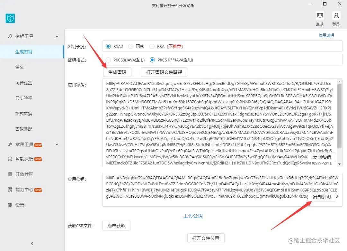The height and width of the screenshot is (251, 347).
Task: Click inside the 应用公钥 text box
Action: tap(222, 190)
